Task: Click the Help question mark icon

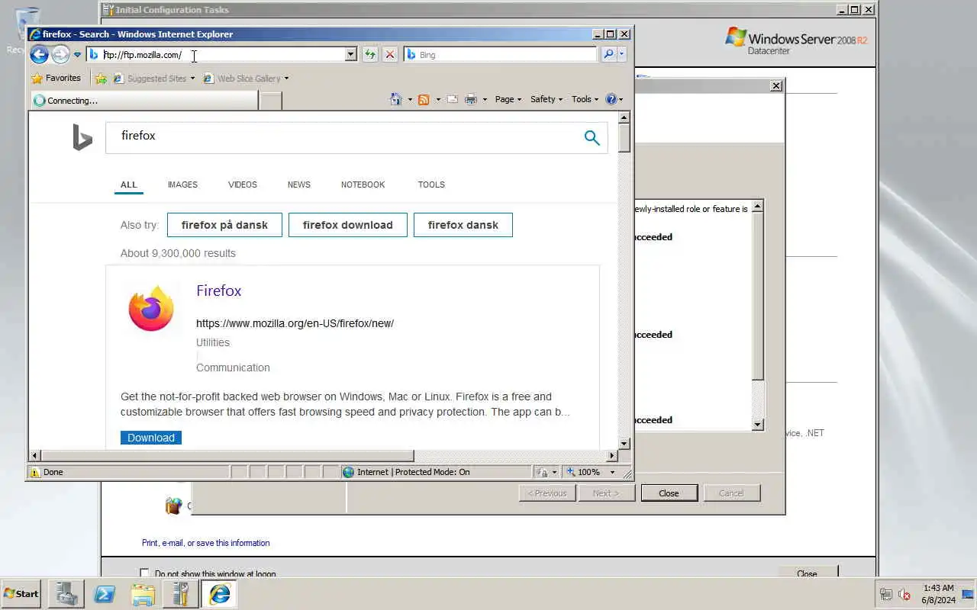Action: pos(611,99)
